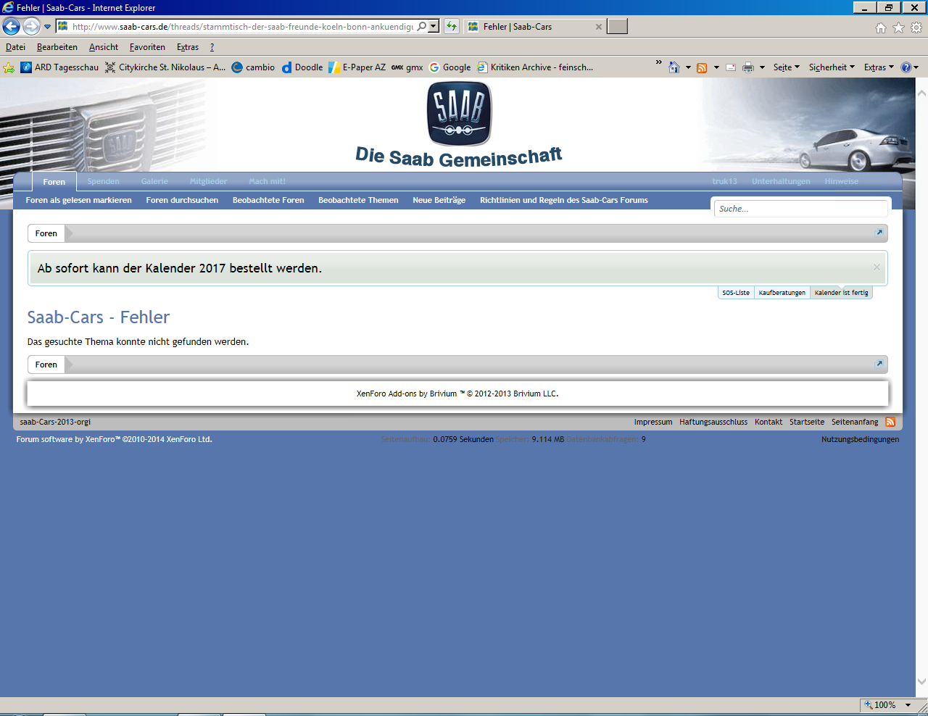
Task: Click the add to favorites bar star
Action: (x=9, y=67)
